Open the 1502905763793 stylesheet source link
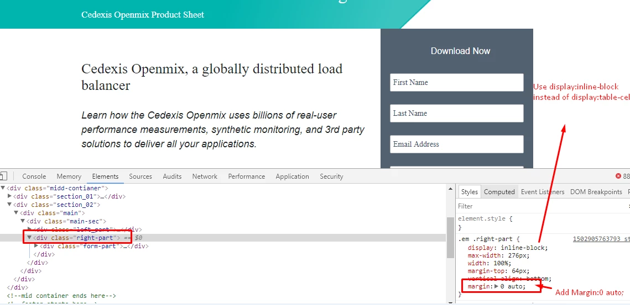The image size is (630, 305). tap(601, 239)
